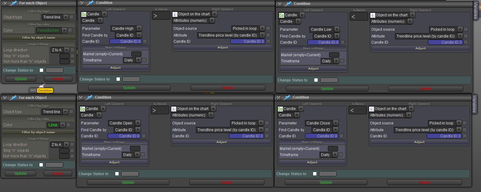Click the Is Below < operator in Candle Low condition
Image resolution: width=481 pixels, height=192 pixels.
359,16
